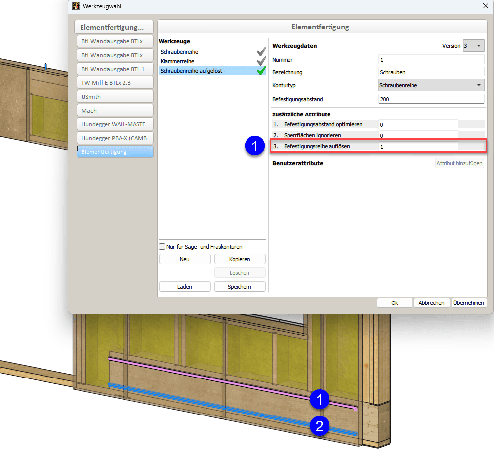The width and height of the screenshot is (494, 453).
Task: Click Attribut hinzufügen button
Action: tap(459, 163)
